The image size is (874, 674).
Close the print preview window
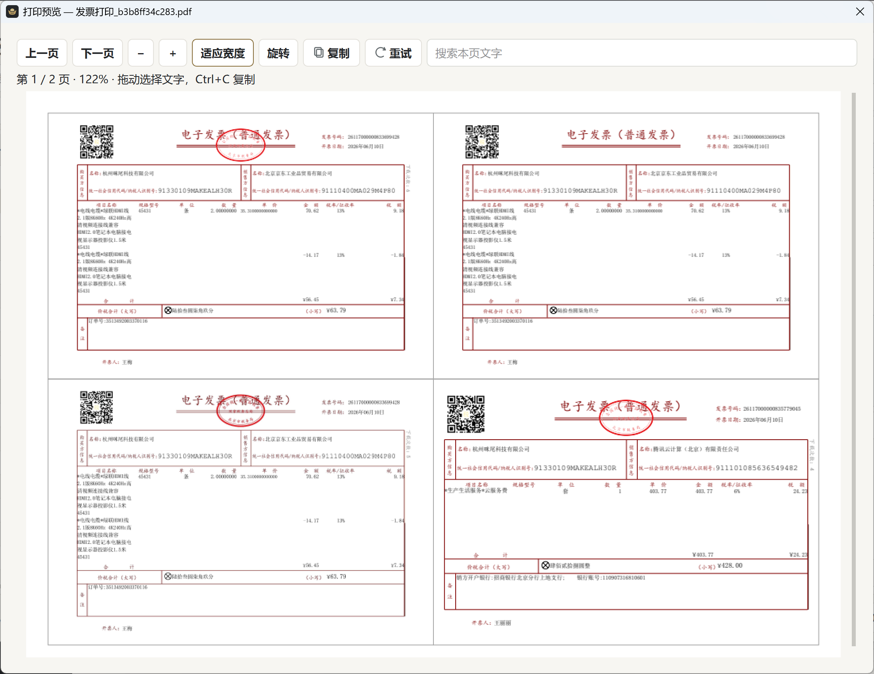(x=860, y=11)
